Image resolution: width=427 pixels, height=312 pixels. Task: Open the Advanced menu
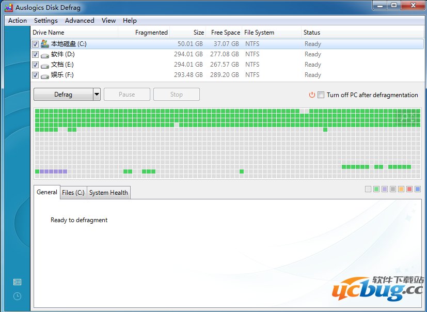(x=79, y=21)
